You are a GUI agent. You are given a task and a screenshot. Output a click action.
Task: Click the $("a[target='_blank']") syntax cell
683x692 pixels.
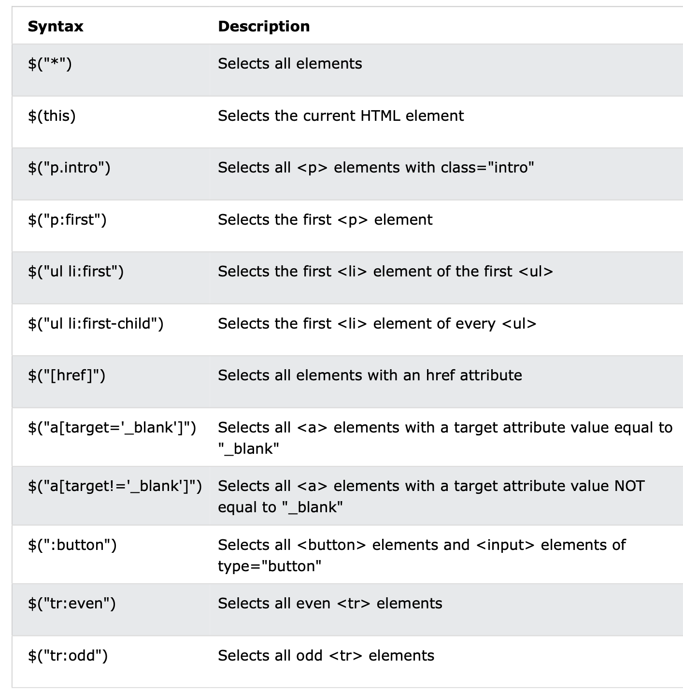click(x=112, y=428)
